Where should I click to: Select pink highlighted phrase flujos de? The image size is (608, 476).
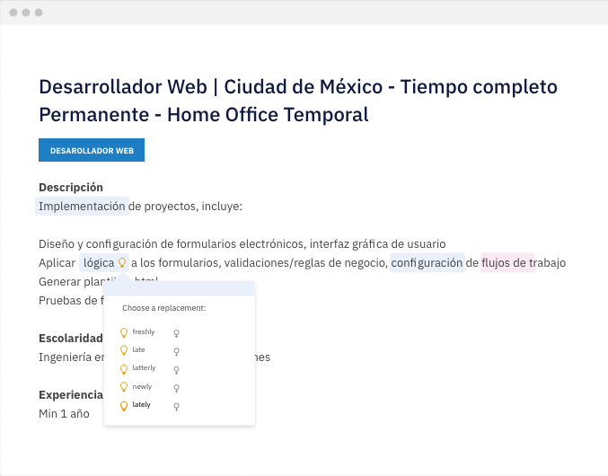pyautogui.click(x=507, y=263)
